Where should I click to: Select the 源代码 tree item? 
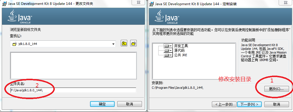pos(179,50)
